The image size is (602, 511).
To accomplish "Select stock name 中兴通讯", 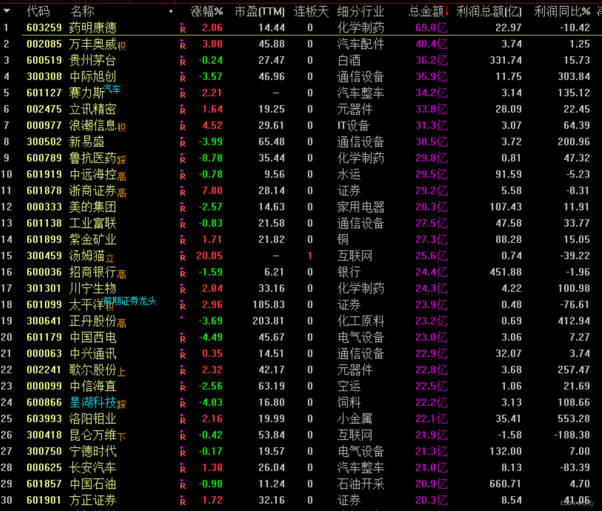I will point(93,354).
